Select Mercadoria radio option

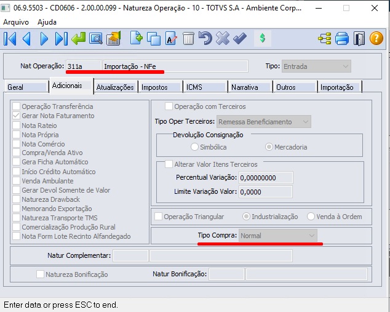(269, 147)
